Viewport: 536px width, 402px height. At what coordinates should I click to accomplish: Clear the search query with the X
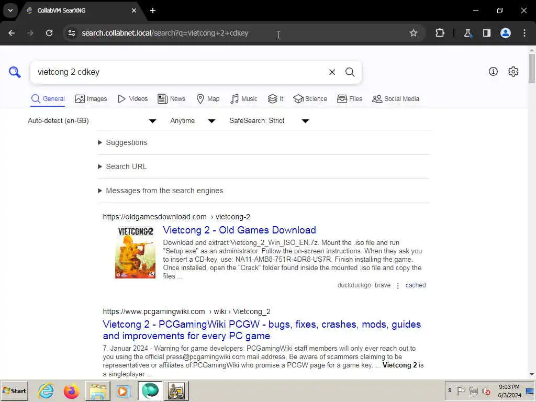[332, 72]
